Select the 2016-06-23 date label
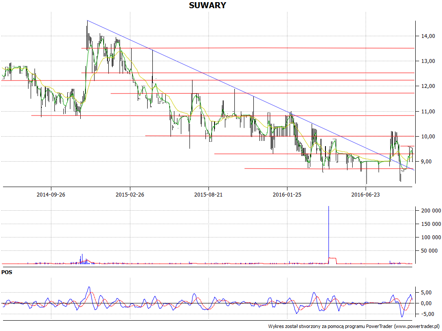The height and width of the screenshot is (331, 442). tap(365, 194)
